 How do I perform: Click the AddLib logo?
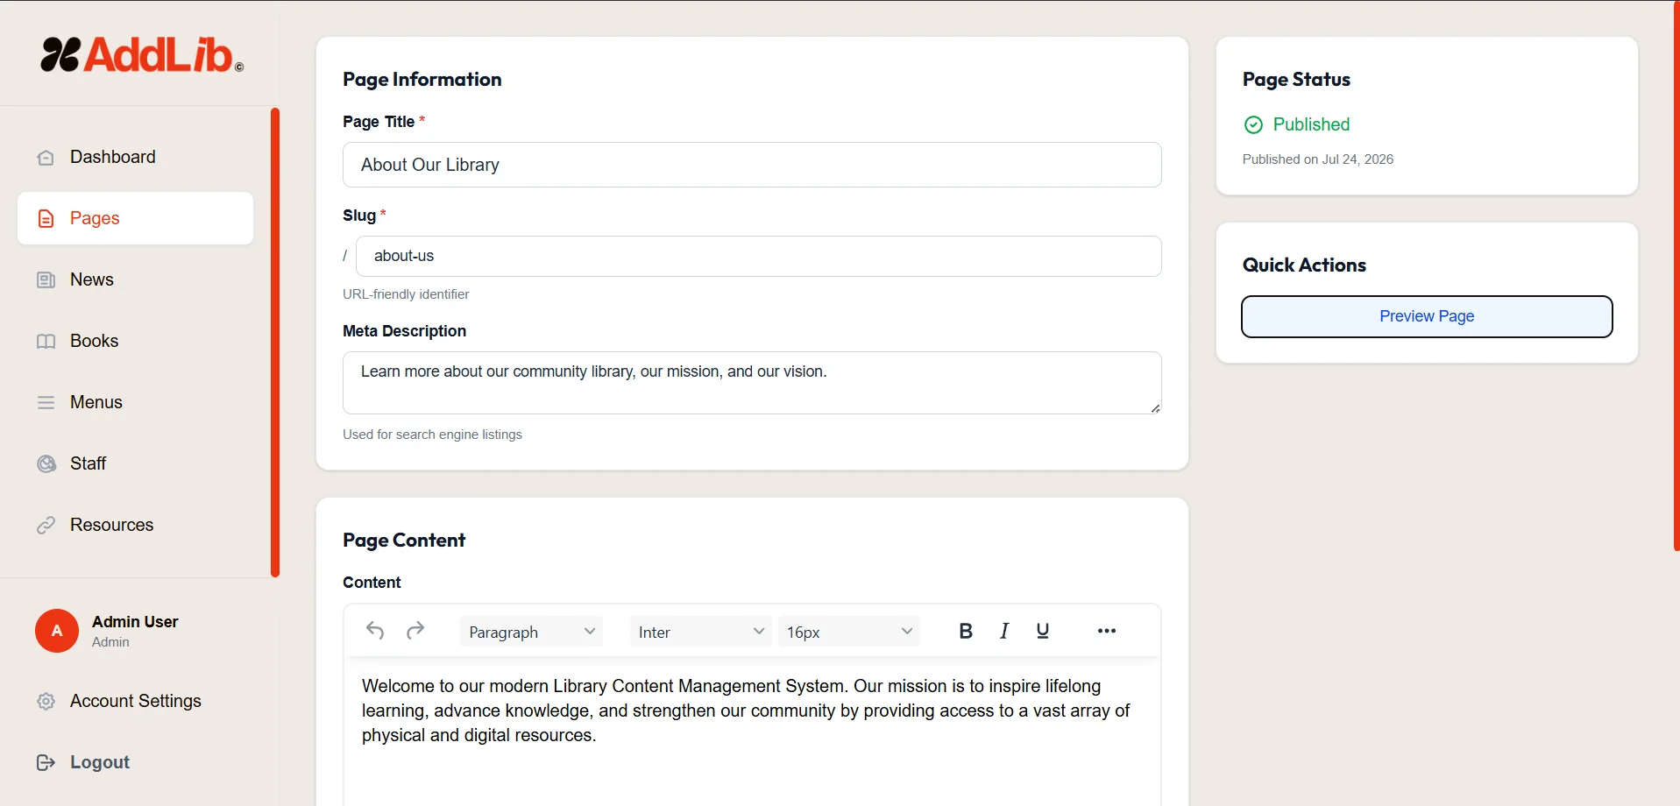[x=142, y=54]
